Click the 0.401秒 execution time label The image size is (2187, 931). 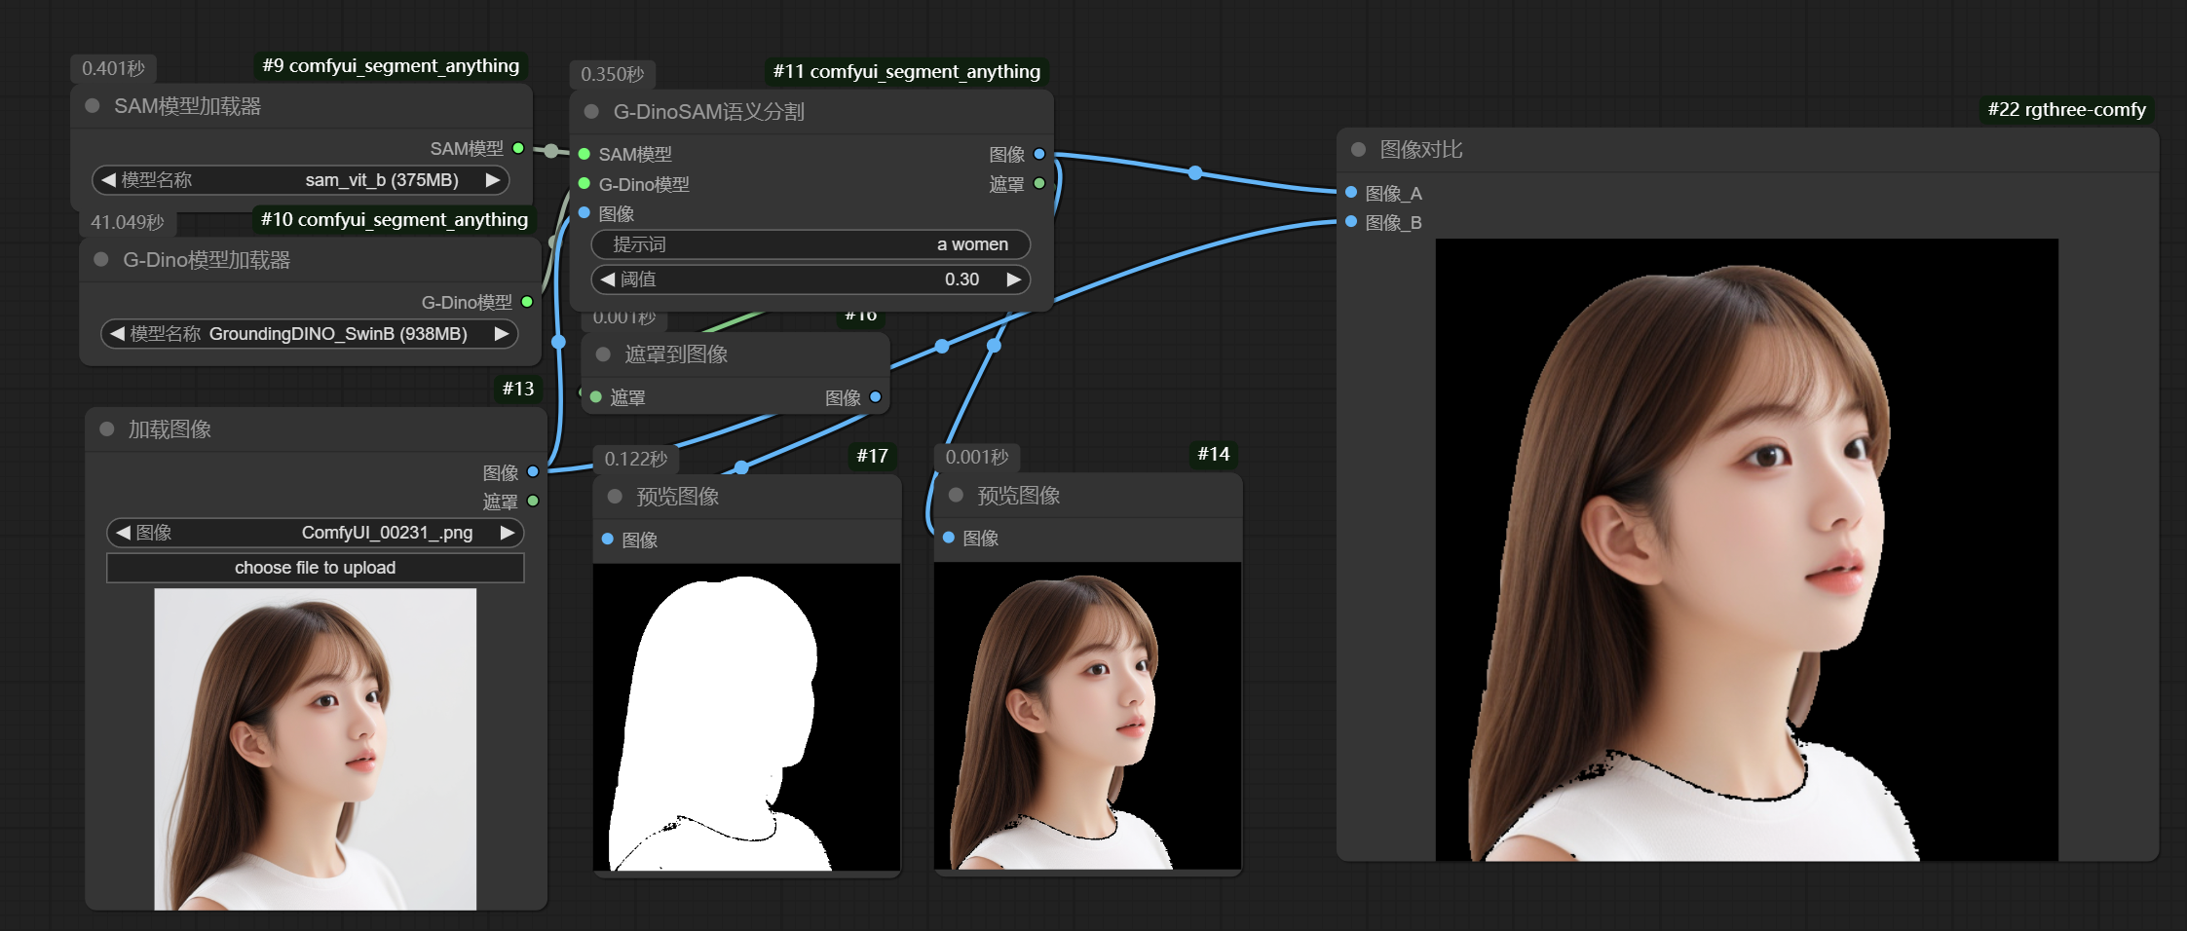point(114,69)
